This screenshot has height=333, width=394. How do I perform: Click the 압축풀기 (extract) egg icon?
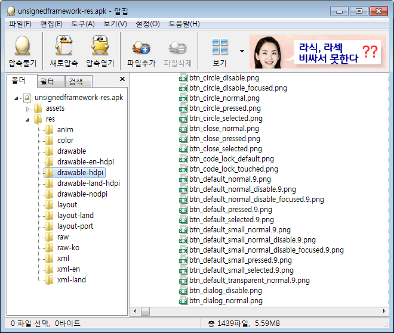[22, 45]
